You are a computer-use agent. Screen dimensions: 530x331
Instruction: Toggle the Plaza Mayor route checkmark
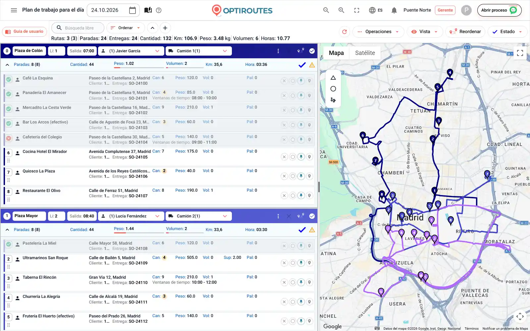[x=312, y=216]
